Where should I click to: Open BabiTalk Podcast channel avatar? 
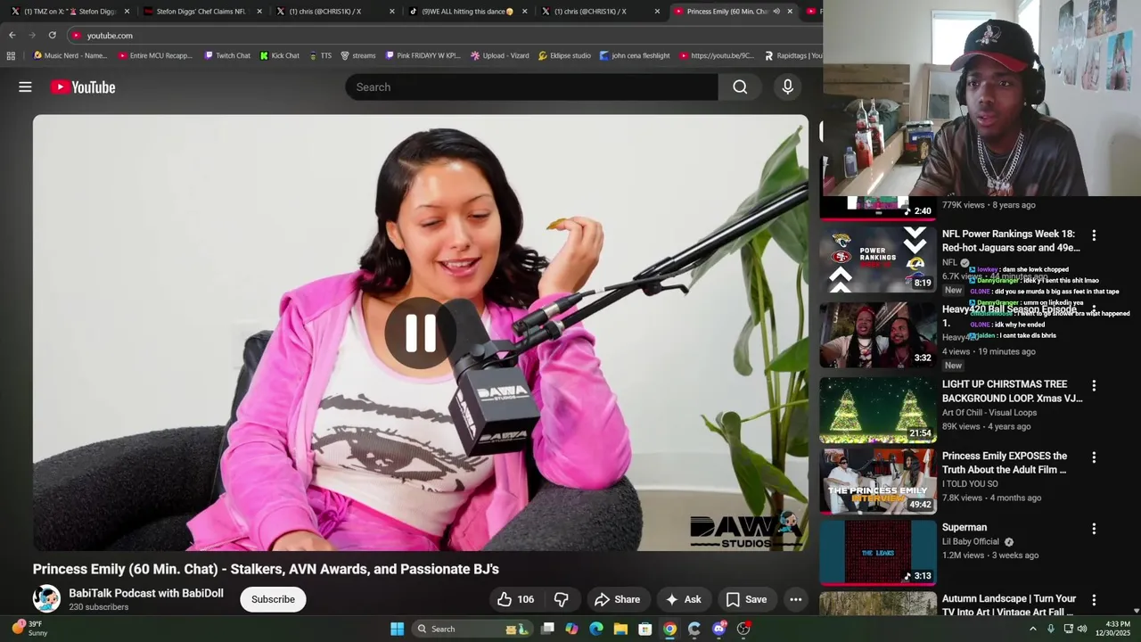coord(46,599)
